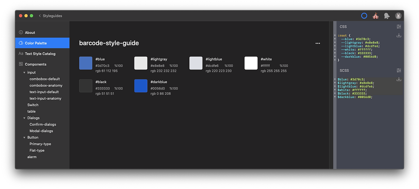Select the #darkblue color swatch
Image resolution: width=419 pixels, height=189 pixels.
click(141, 86)
